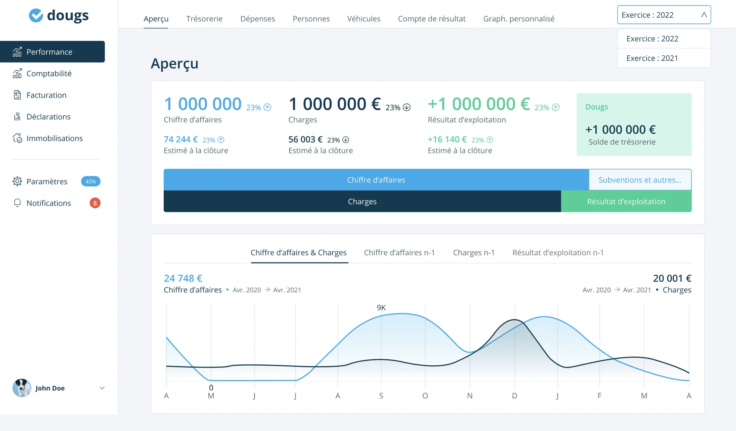Click the Facturation invoice icon
The height and width of the screenshot is (431, 736).
(x=17, y=95)
